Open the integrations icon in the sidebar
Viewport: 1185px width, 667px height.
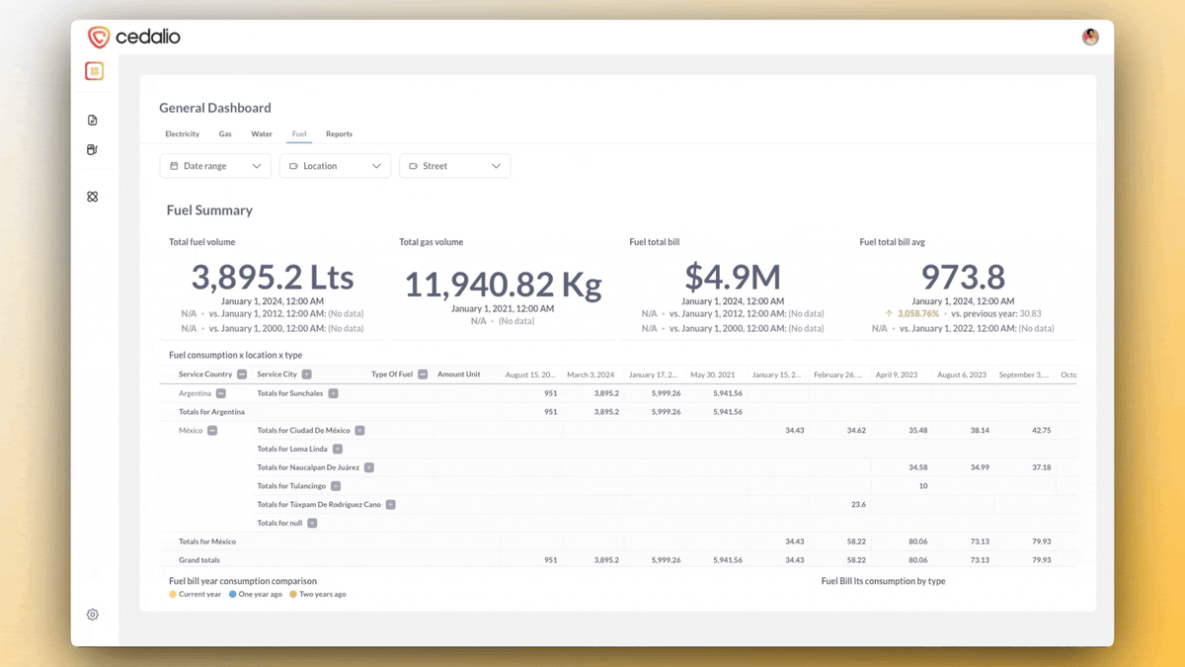pyautogui.click(x=92, y=196)
